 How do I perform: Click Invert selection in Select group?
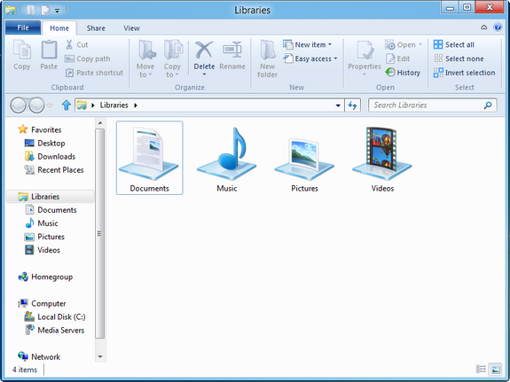[465, 73]
